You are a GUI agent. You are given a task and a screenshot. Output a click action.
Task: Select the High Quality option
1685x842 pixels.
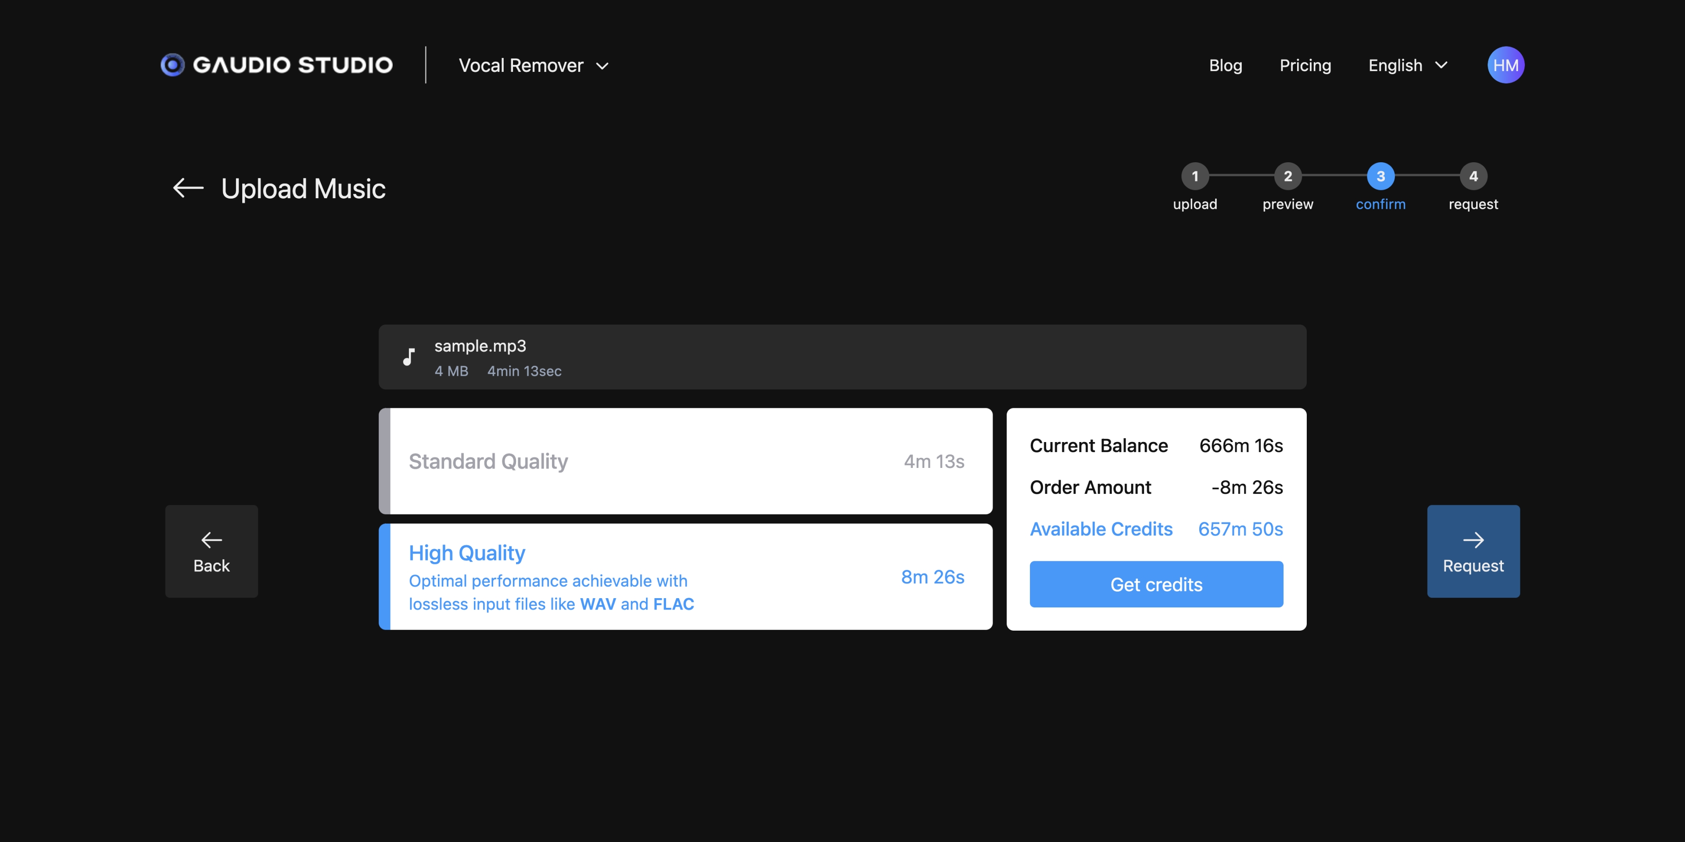(685, 577)
